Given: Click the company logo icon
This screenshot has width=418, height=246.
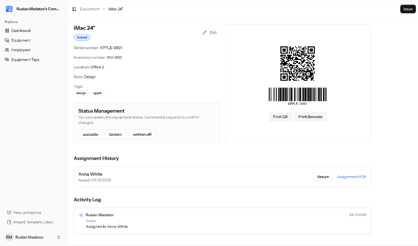Looking at the screenshot, I should point(9,9).
